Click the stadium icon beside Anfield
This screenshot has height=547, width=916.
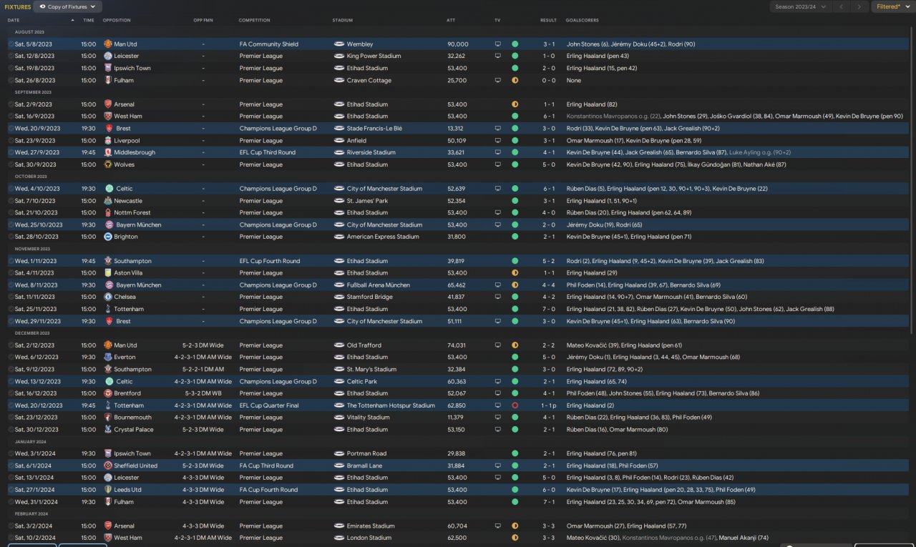pyautogui.click(x=338, y=141)
